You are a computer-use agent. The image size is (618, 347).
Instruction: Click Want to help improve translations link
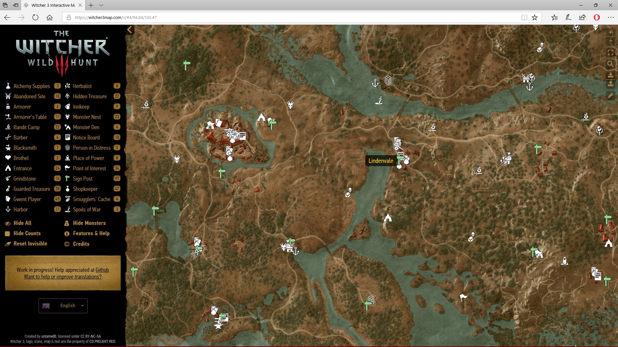(63, 277)
